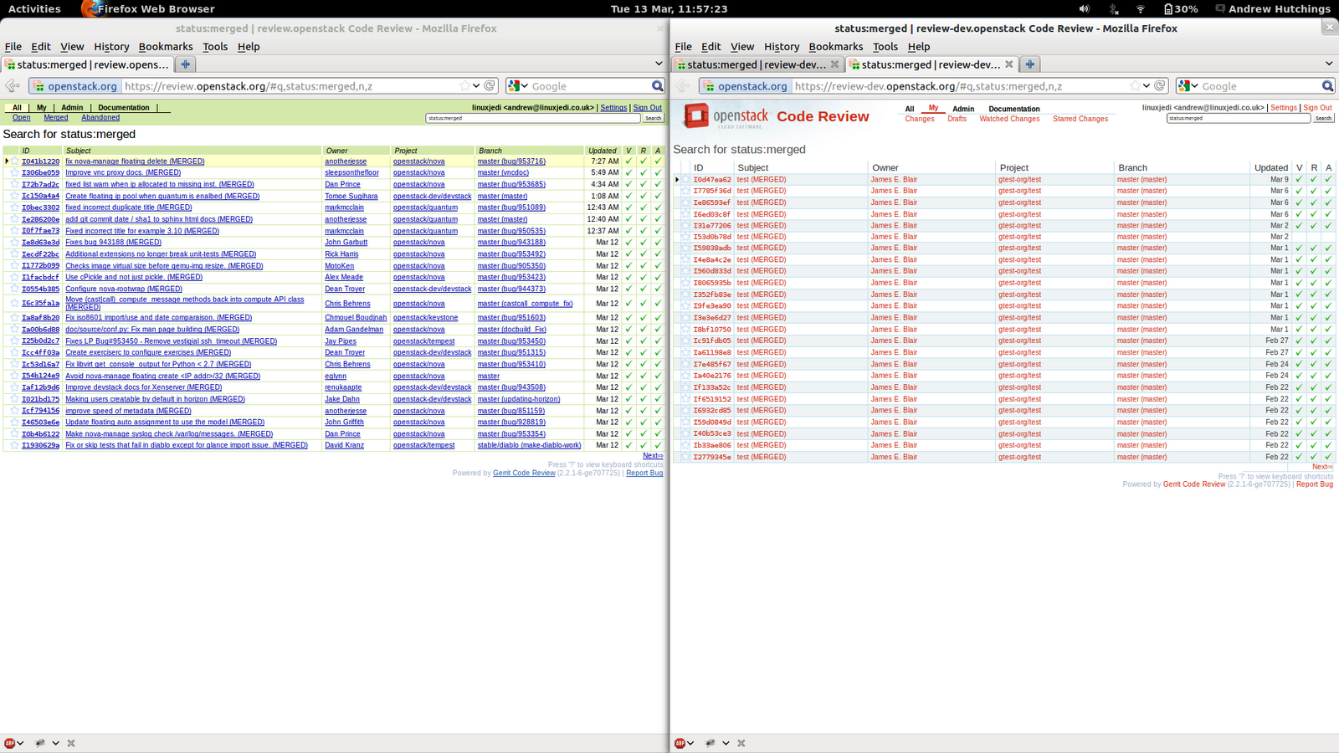Open change I041b1220 in the left window
The height and width of the screenshot is (753, 1339).
point(41,161)
